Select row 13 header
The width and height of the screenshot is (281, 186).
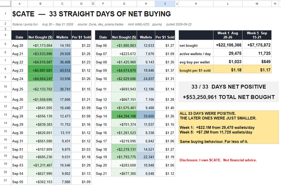pyautogui.click(x=5, y=114)
